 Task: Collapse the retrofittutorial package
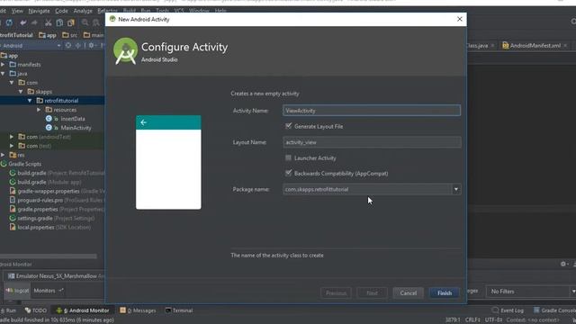click(x=30, y=101)
